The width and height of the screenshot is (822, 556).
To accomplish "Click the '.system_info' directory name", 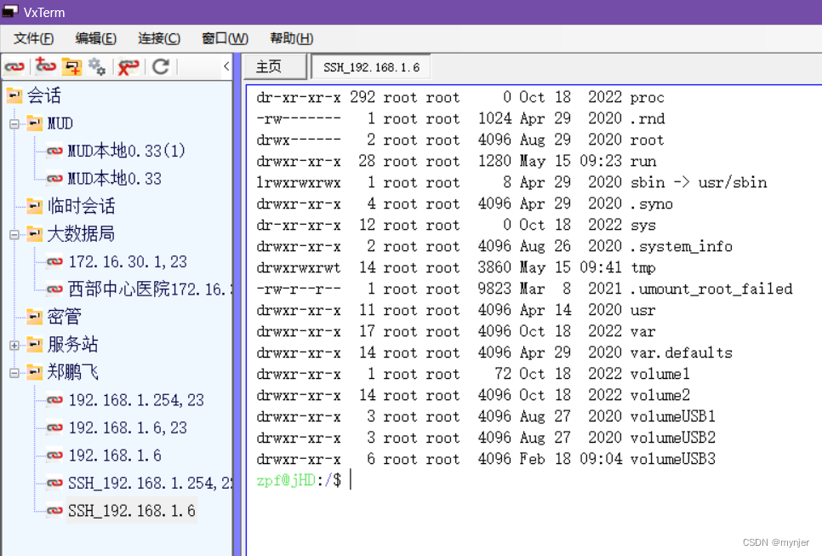I will coord(681,247).
